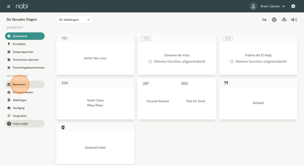Navigate to Integraties settings
Viewport: 304px width, 165px height.
point(20,116)
